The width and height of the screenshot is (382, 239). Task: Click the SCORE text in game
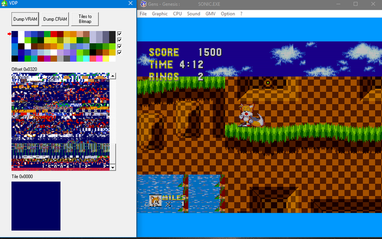coord(164,52)
